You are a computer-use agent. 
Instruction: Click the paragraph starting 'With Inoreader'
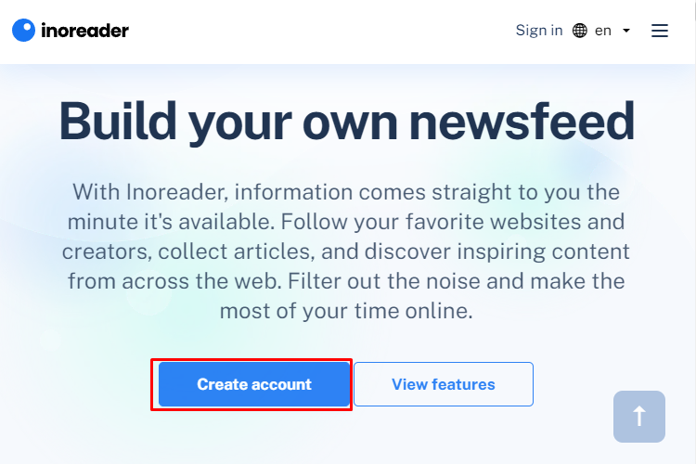(346, 251)
